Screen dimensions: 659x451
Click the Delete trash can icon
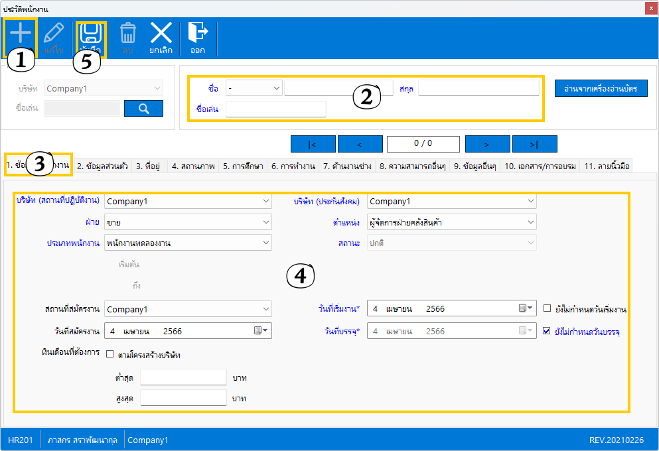[127, 33]
